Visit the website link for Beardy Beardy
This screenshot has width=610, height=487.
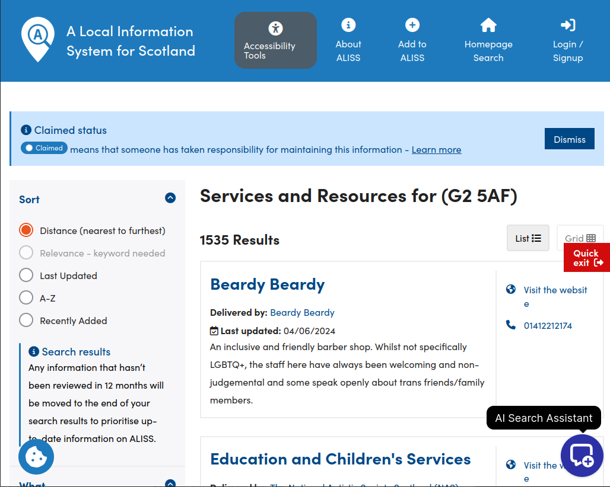coord(555,297)
